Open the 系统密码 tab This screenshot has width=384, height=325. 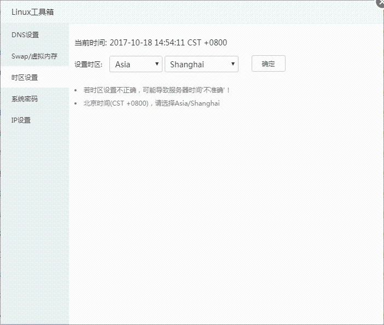point(34,98)
